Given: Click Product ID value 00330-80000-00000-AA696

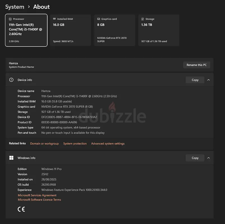Looking at the screenshot, I should [59, 122].
